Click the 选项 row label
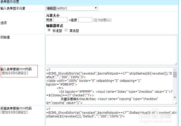The height and width of the screenshot is (126, 181). tap(4, 23)
